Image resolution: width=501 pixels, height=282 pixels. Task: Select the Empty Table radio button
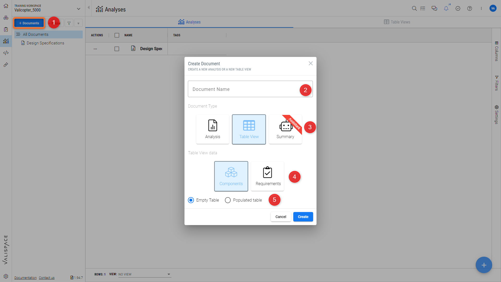tap(191, 200)
